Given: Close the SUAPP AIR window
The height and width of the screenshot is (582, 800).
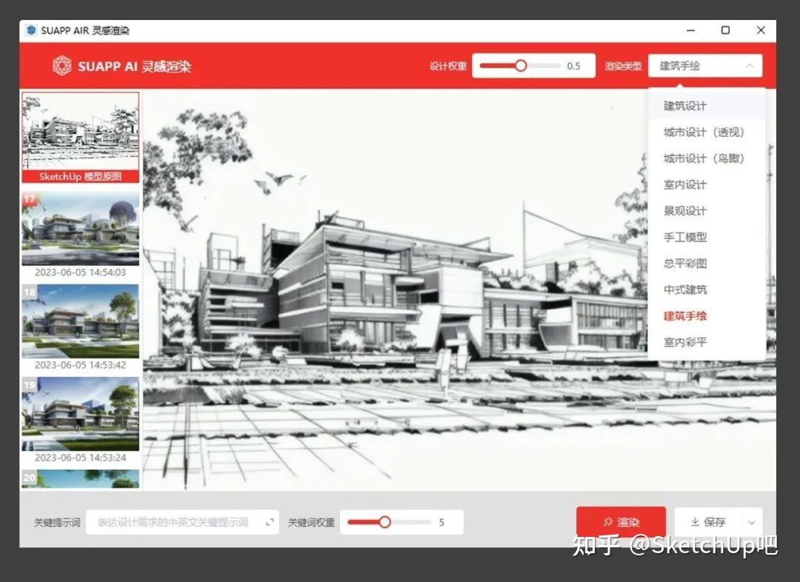Looking at the screenshot, I should point(761,30).
